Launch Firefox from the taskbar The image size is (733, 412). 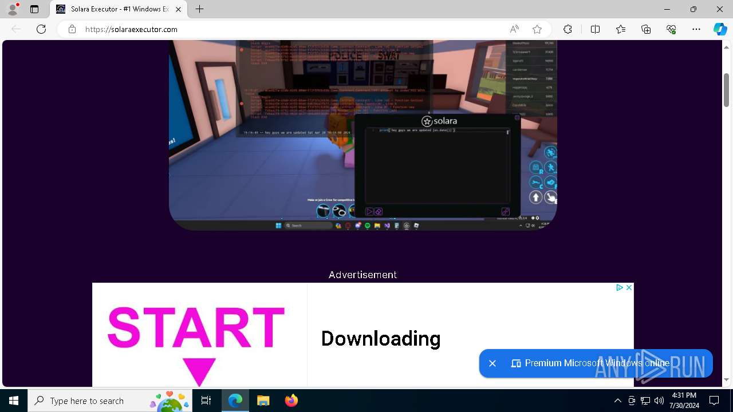click(x=291, y=401)
